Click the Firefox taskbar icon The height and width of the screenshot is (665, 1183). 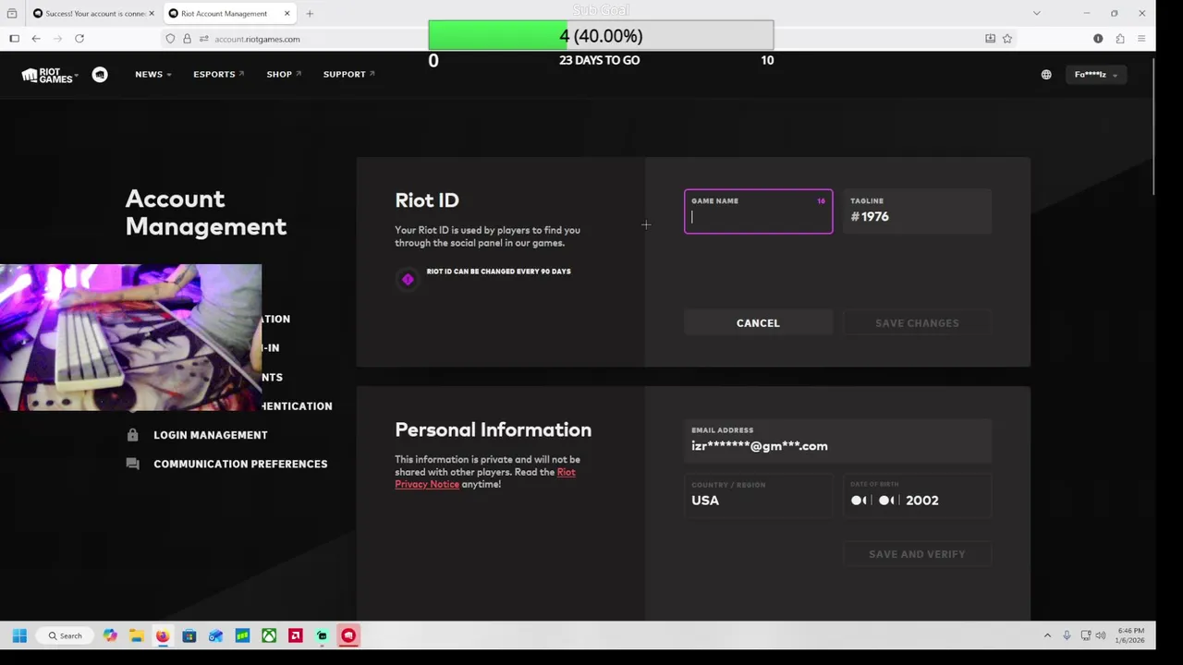coord(163,635)
